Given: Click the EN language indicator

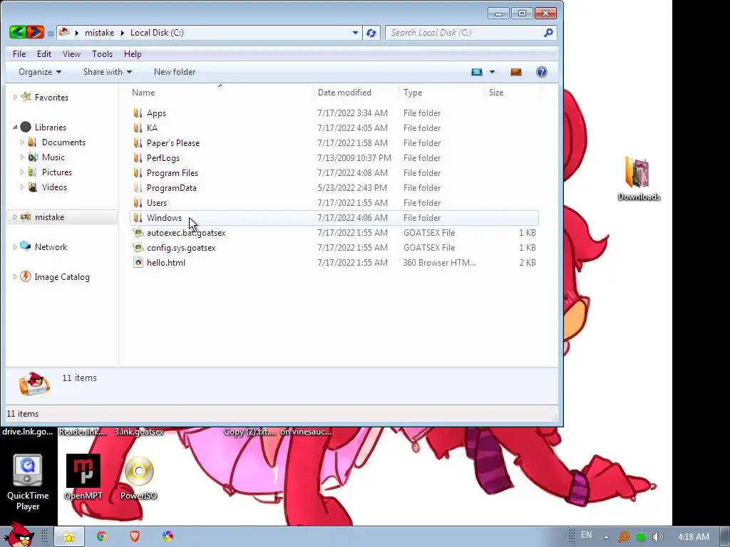Looking at the screenshot, I should tap(586, 535).
